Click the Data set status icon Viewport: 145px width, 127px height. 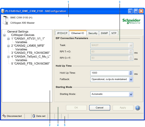click(x=34, y=116)
